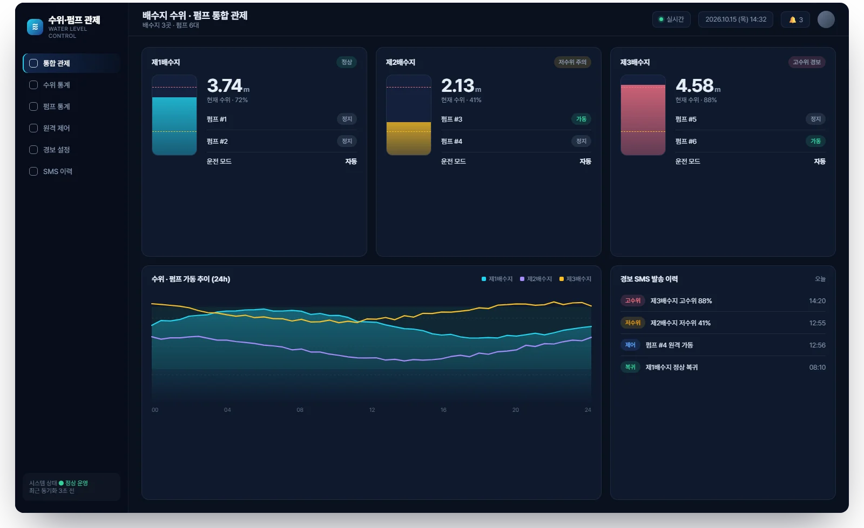The height and width of the screenshot is (528, 864).
Task: Click the 저수위 주의 badge on 제2배수지
Action: pyautogui.click(x=572, y=62)
